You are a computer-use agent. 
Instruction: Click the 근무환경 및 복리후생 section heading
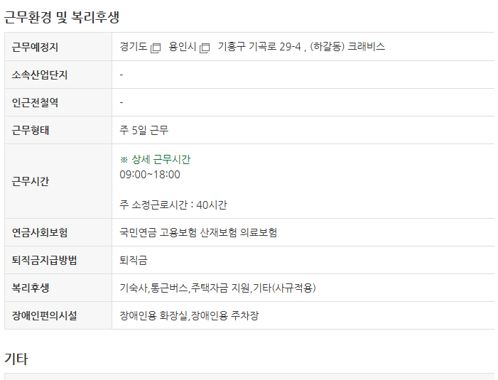point(62,17)
